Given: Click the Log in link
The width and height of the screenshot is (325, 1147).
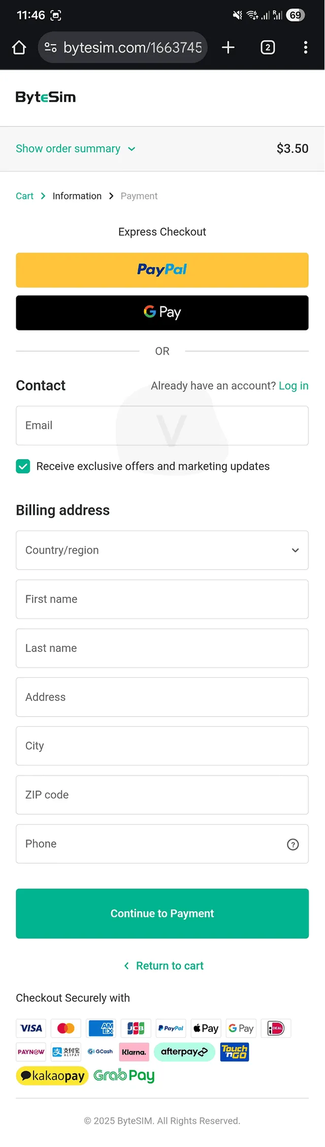Looking at the screenshot, I should point(294,386).
